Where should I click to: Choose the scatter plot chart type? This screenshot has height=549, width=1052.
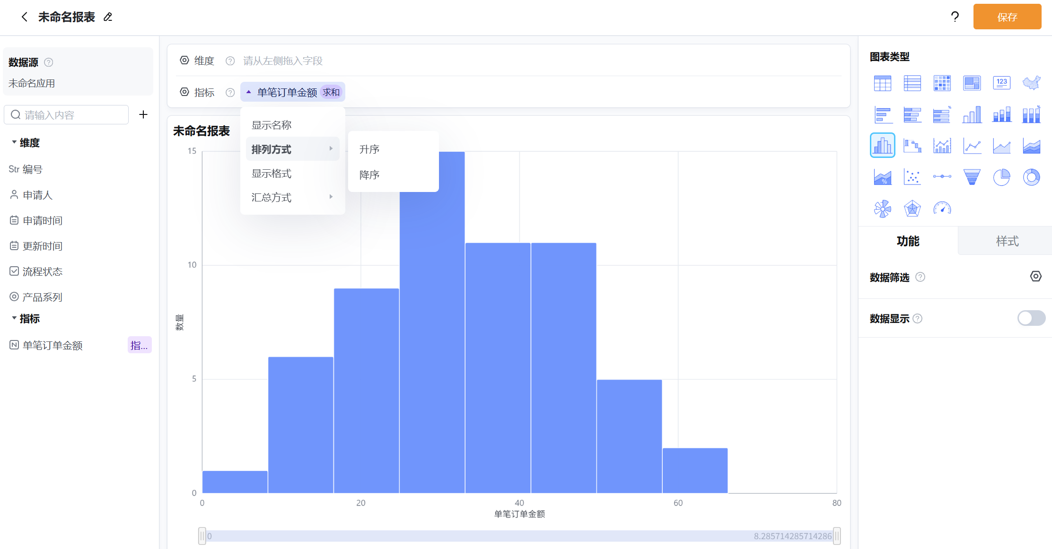pyautogui.click(x=912, y=177)
